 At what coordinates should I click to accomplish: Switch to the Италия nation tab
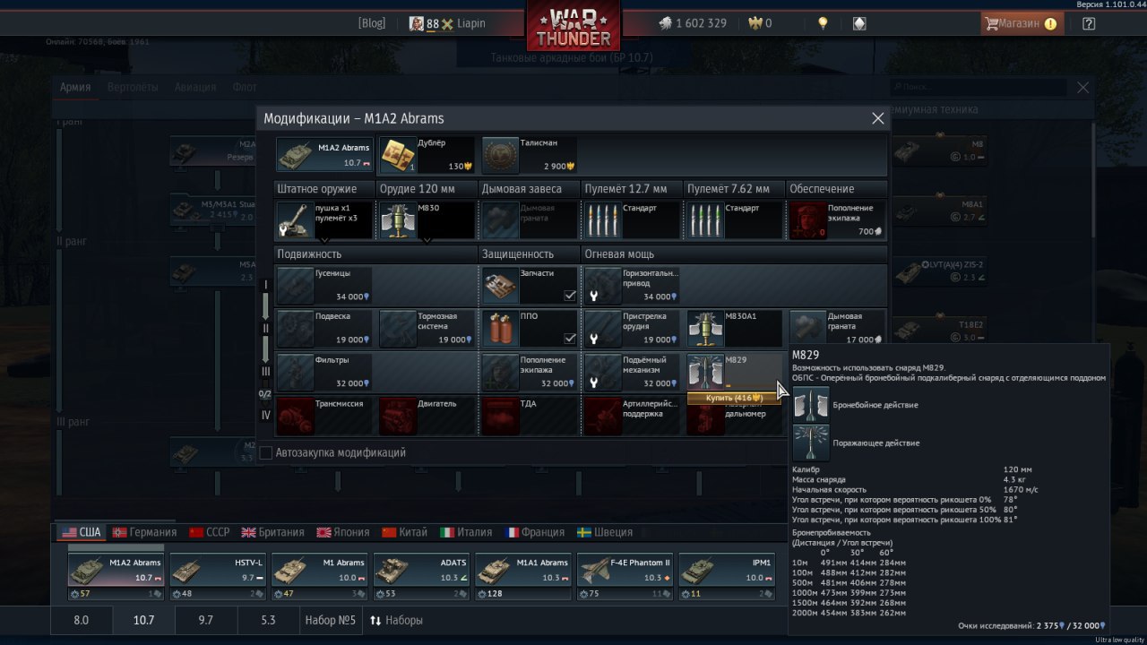click(466, 532)
